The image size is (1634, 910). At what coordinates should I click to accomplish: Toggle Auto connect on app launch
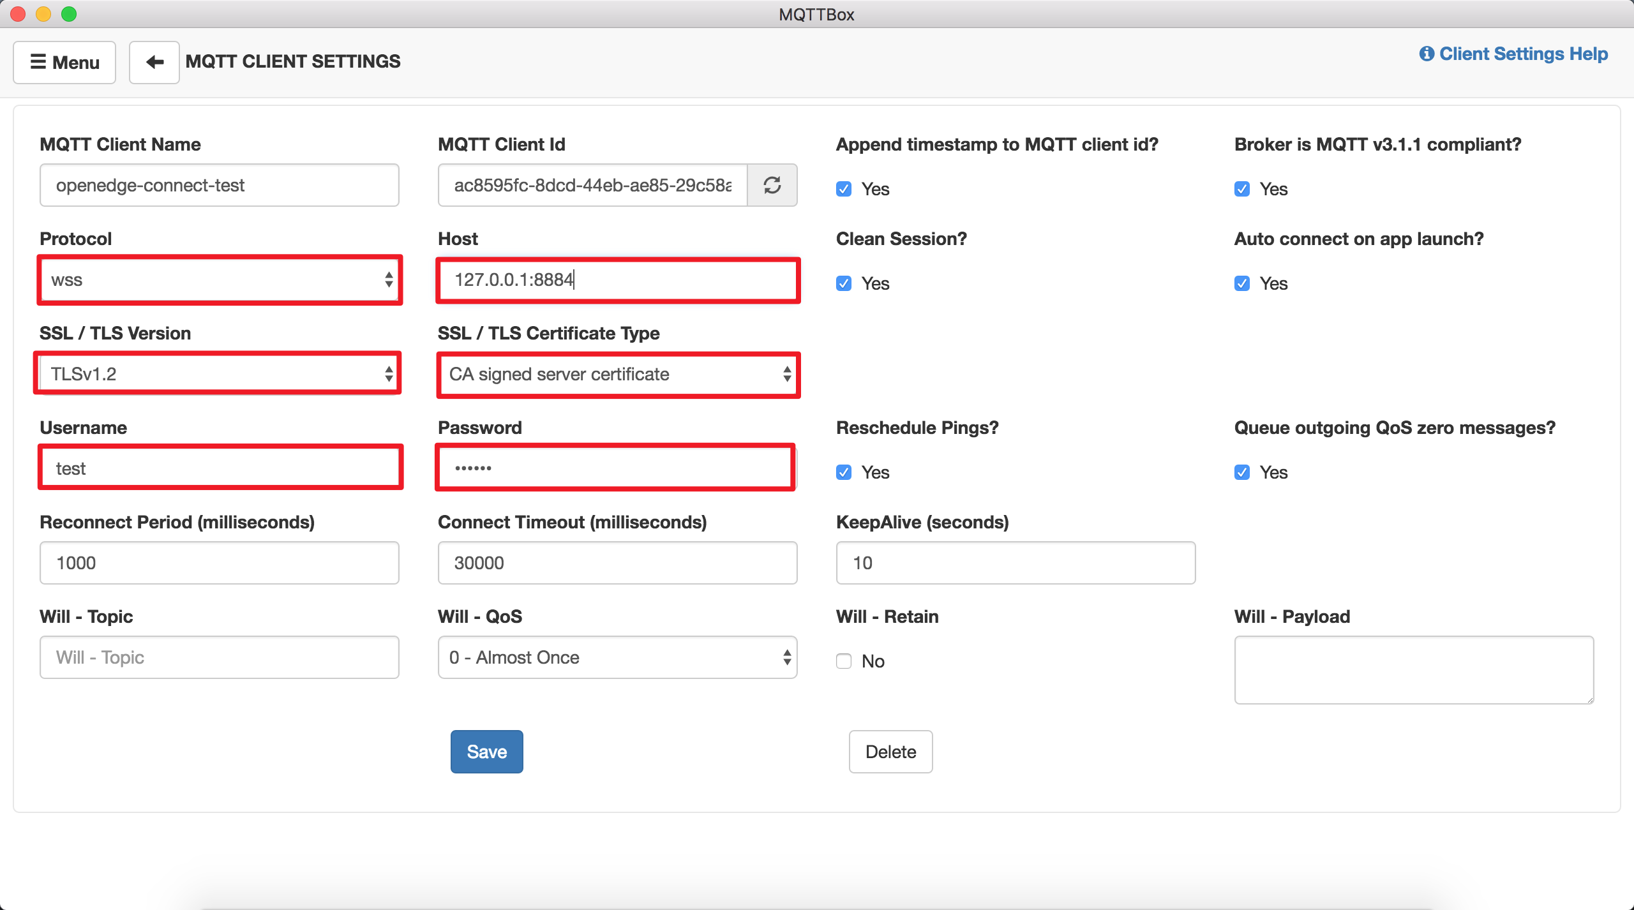point(1242,283)
